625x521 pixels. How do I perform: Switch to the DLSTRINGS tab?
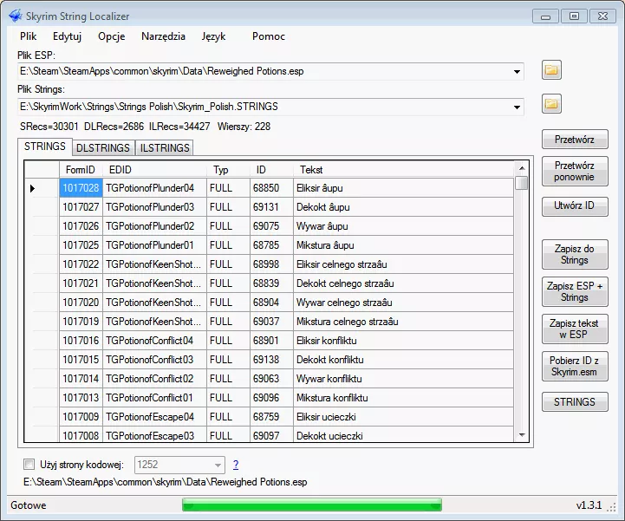pyautogui.click(x=103, y=148)
